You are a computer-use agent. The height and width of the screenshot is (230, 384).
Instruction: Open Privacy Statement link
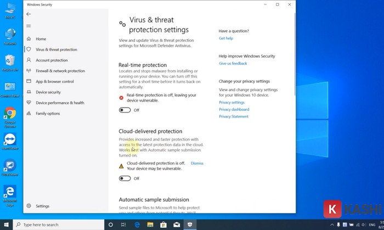coord(233,116)
